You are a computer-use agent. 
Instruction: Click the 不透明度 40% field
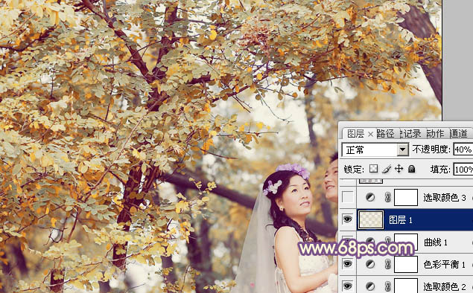(463, 149)
